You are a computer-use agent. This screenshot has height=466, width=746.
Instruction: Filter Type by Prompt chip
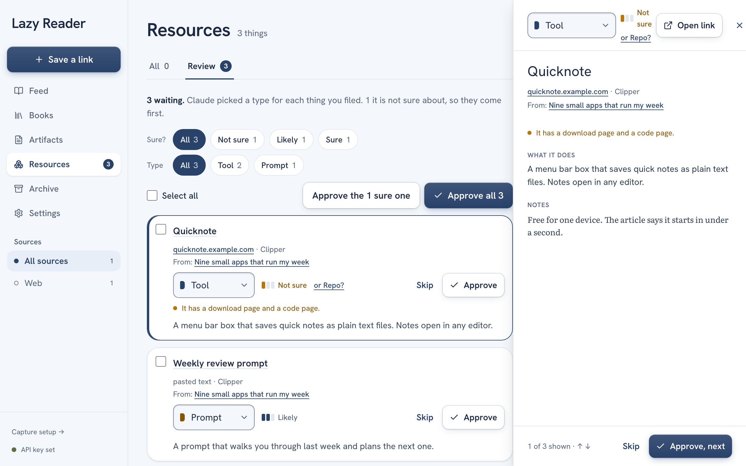tap(278, 165)
